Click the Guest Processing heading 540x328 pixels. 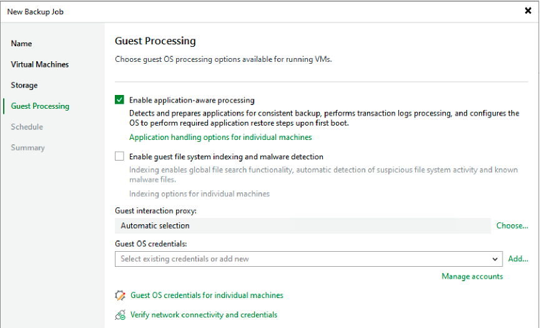(x=155, y=41)
